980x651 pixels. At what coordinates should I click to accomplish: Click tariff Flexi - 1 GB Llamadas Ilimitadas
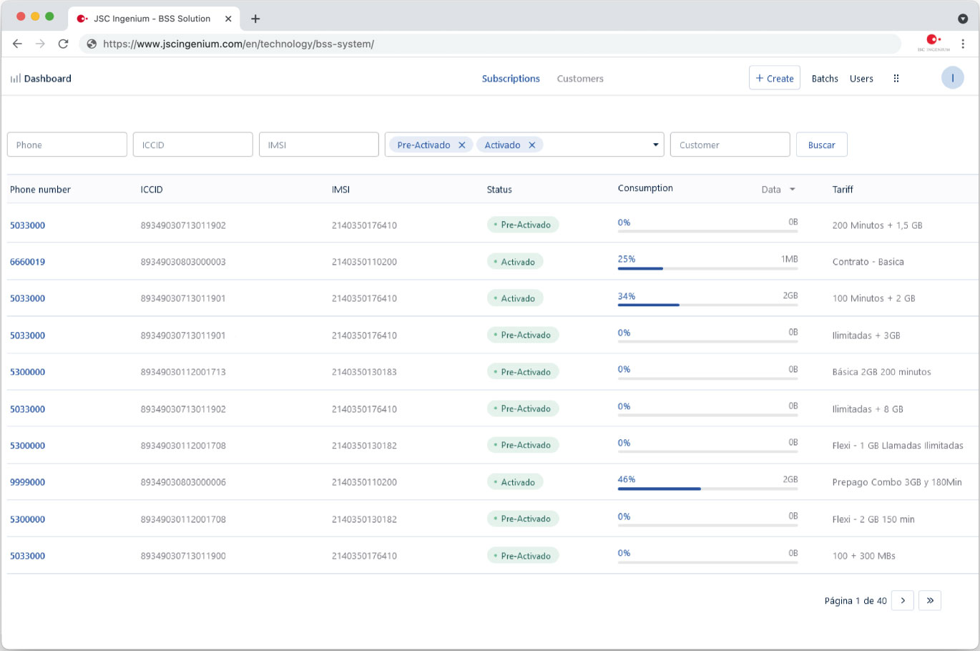tap(898, 446)
